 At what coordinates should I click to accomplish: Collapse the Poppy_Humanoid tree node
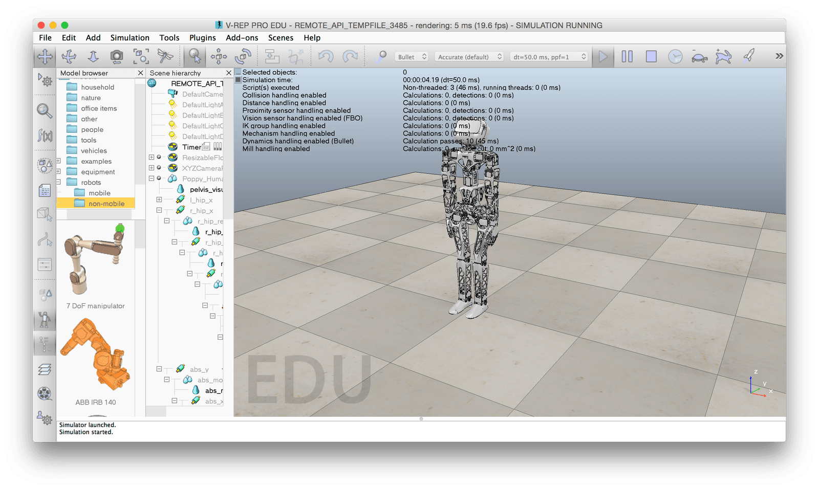152,179
